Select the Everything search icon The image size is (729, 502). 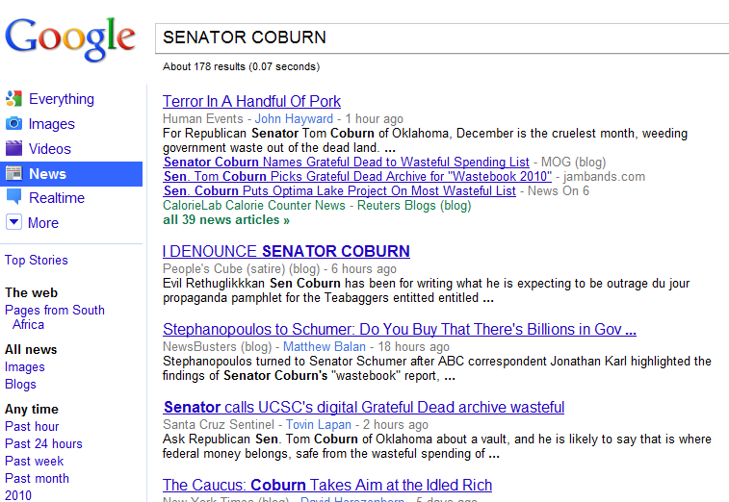click(x=14, y=99)
